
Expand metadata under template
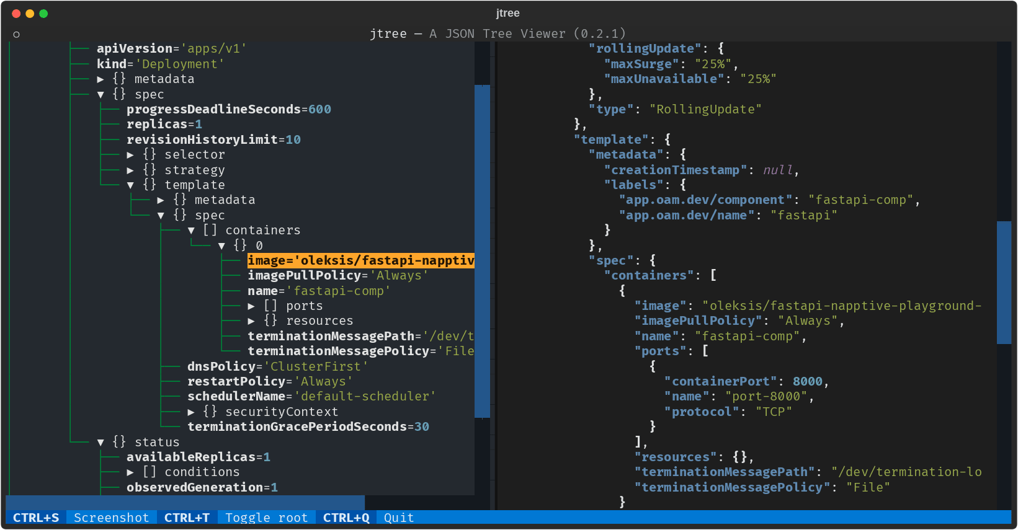click(x=161, y=200)
